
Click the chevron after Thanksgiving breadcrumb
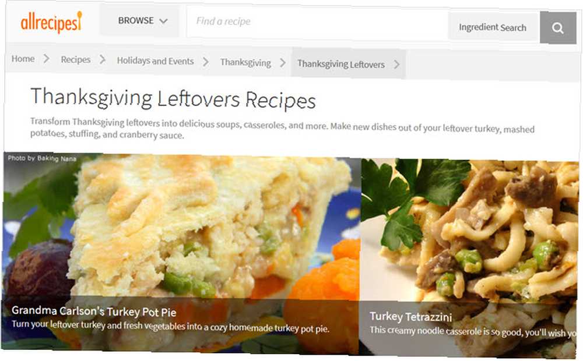[283, 62]
